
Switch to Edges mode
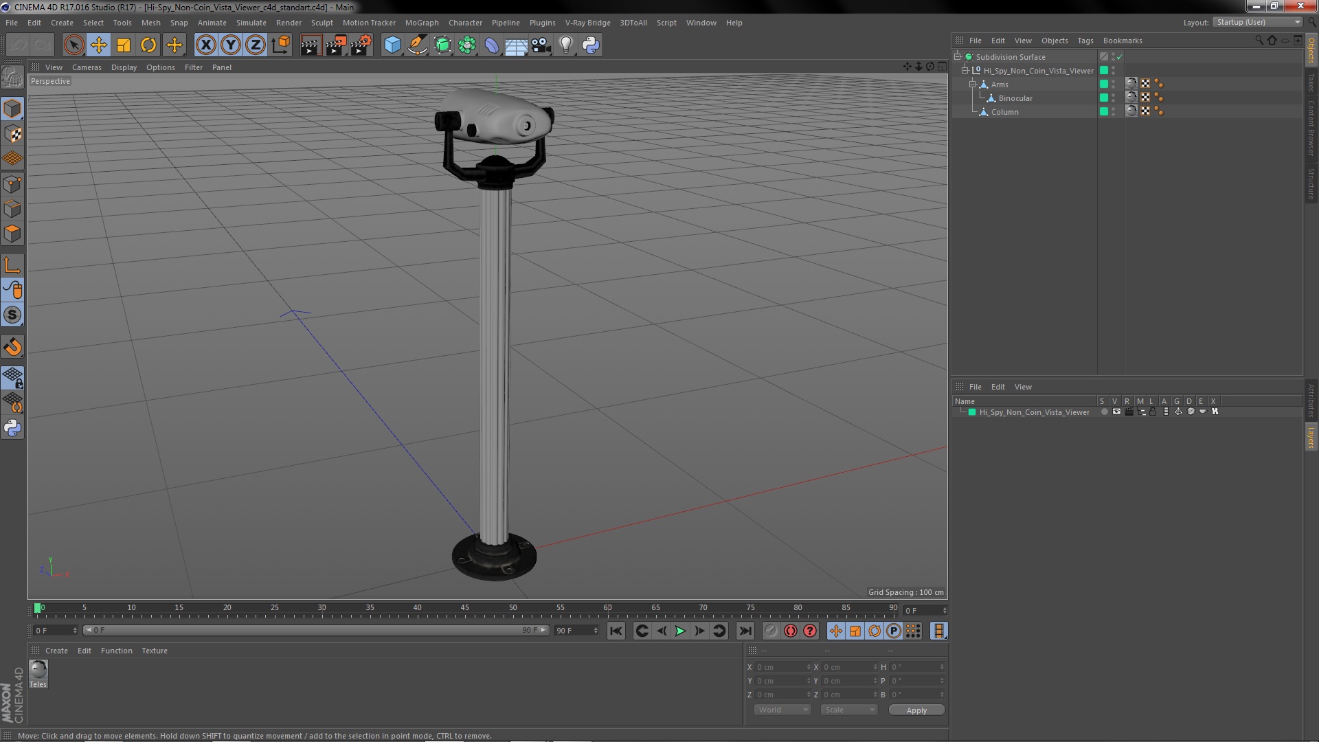click(x=12, y=209)
